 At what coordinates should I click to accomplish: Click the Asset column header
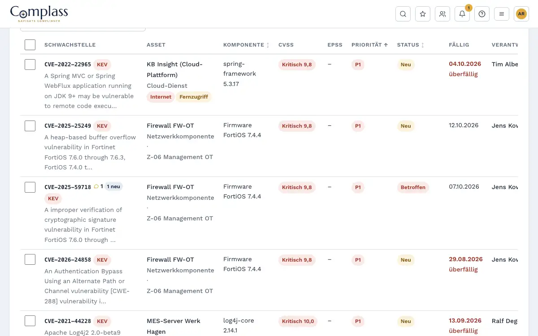(156, 45)
